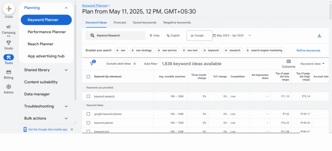Sort by Competition column header

(x=238, y=76)
